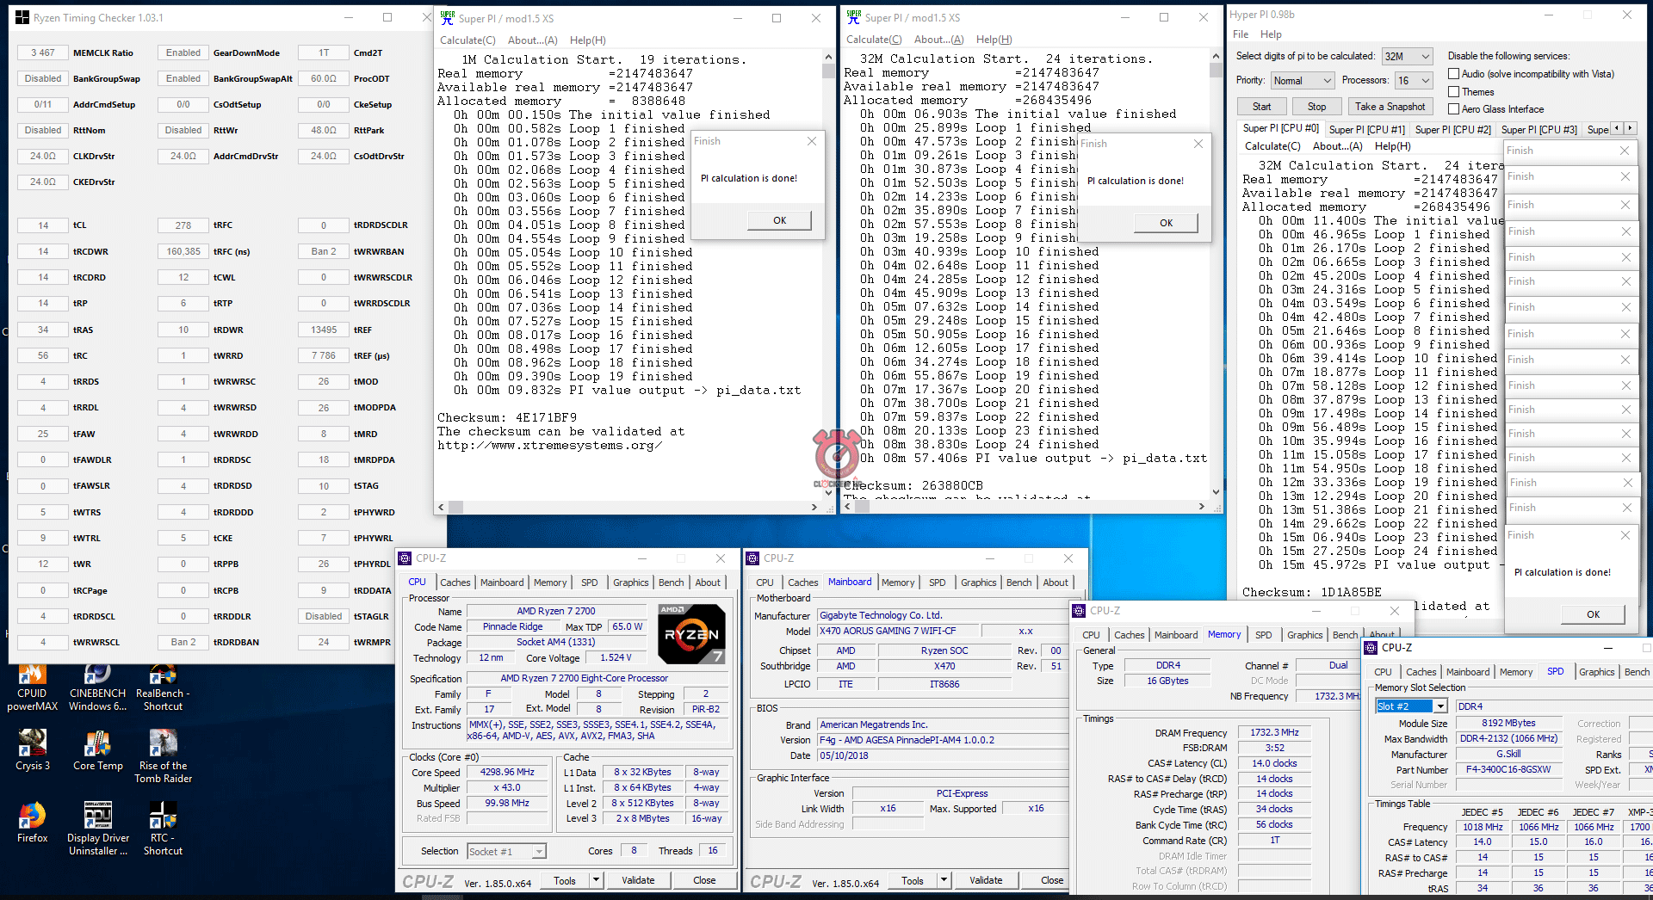This screenshot has height=900, width=1653.
Task: Check the Aero Glass Interface option
Action: pos(1454,109)
